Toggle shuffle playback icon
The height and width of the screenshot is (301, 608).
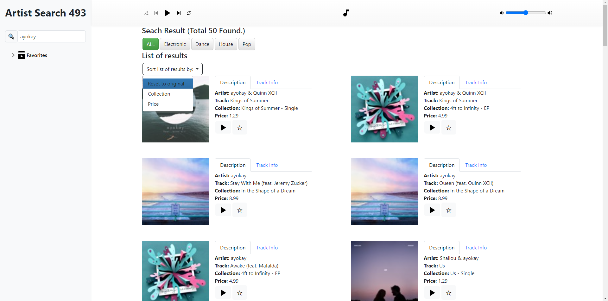(146, 13)
